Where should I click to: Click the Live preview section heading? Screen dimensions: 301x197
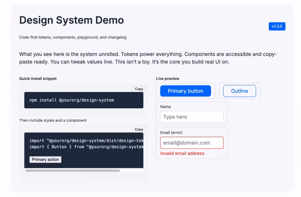pyautogui.click(x=168, y=79)
